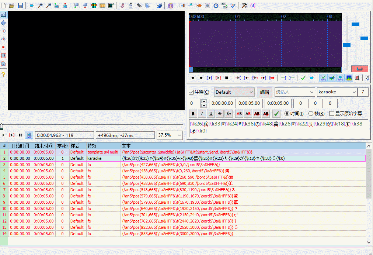Enable the 显示原始字幕 checkbox
The width and height of the screenshot is (373, 255).
[332, 114]
